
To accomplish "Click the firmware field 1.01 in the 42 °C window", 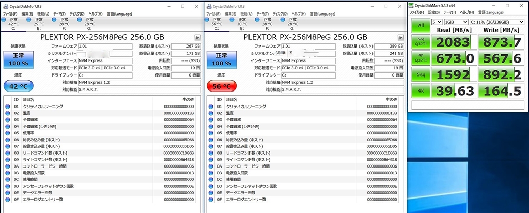I will coord(105,46).
